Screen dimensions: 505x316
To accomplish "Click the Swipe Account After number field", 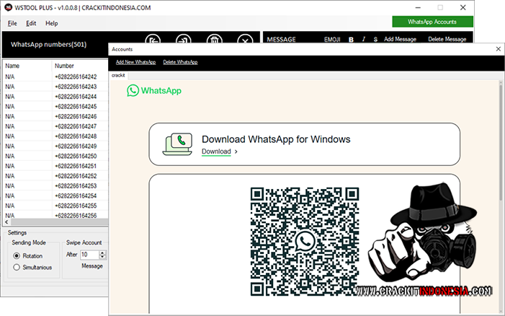I will tap(89, 255).
